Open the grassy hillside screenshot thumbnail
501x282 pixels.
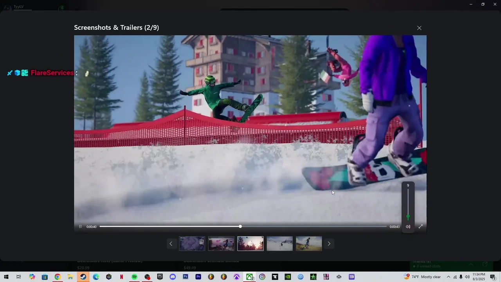pos(309,244)
